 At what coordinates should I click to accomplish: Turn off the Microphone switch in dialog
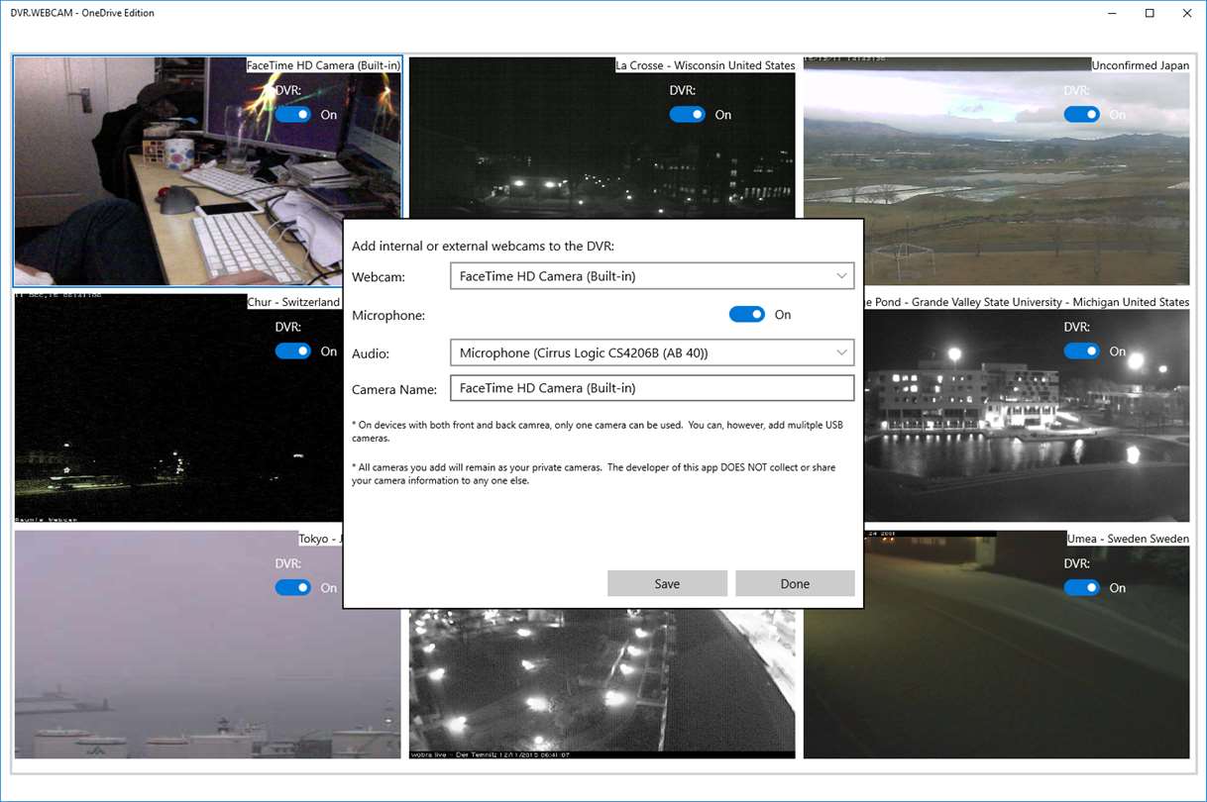coord(747,315)
